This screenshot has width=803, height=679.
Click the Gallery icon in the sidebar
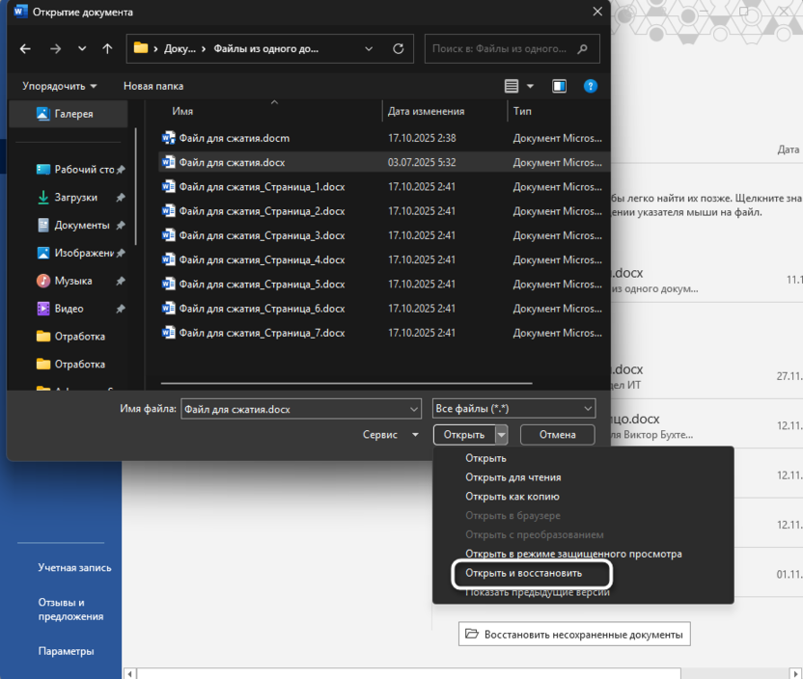[43, 114]
